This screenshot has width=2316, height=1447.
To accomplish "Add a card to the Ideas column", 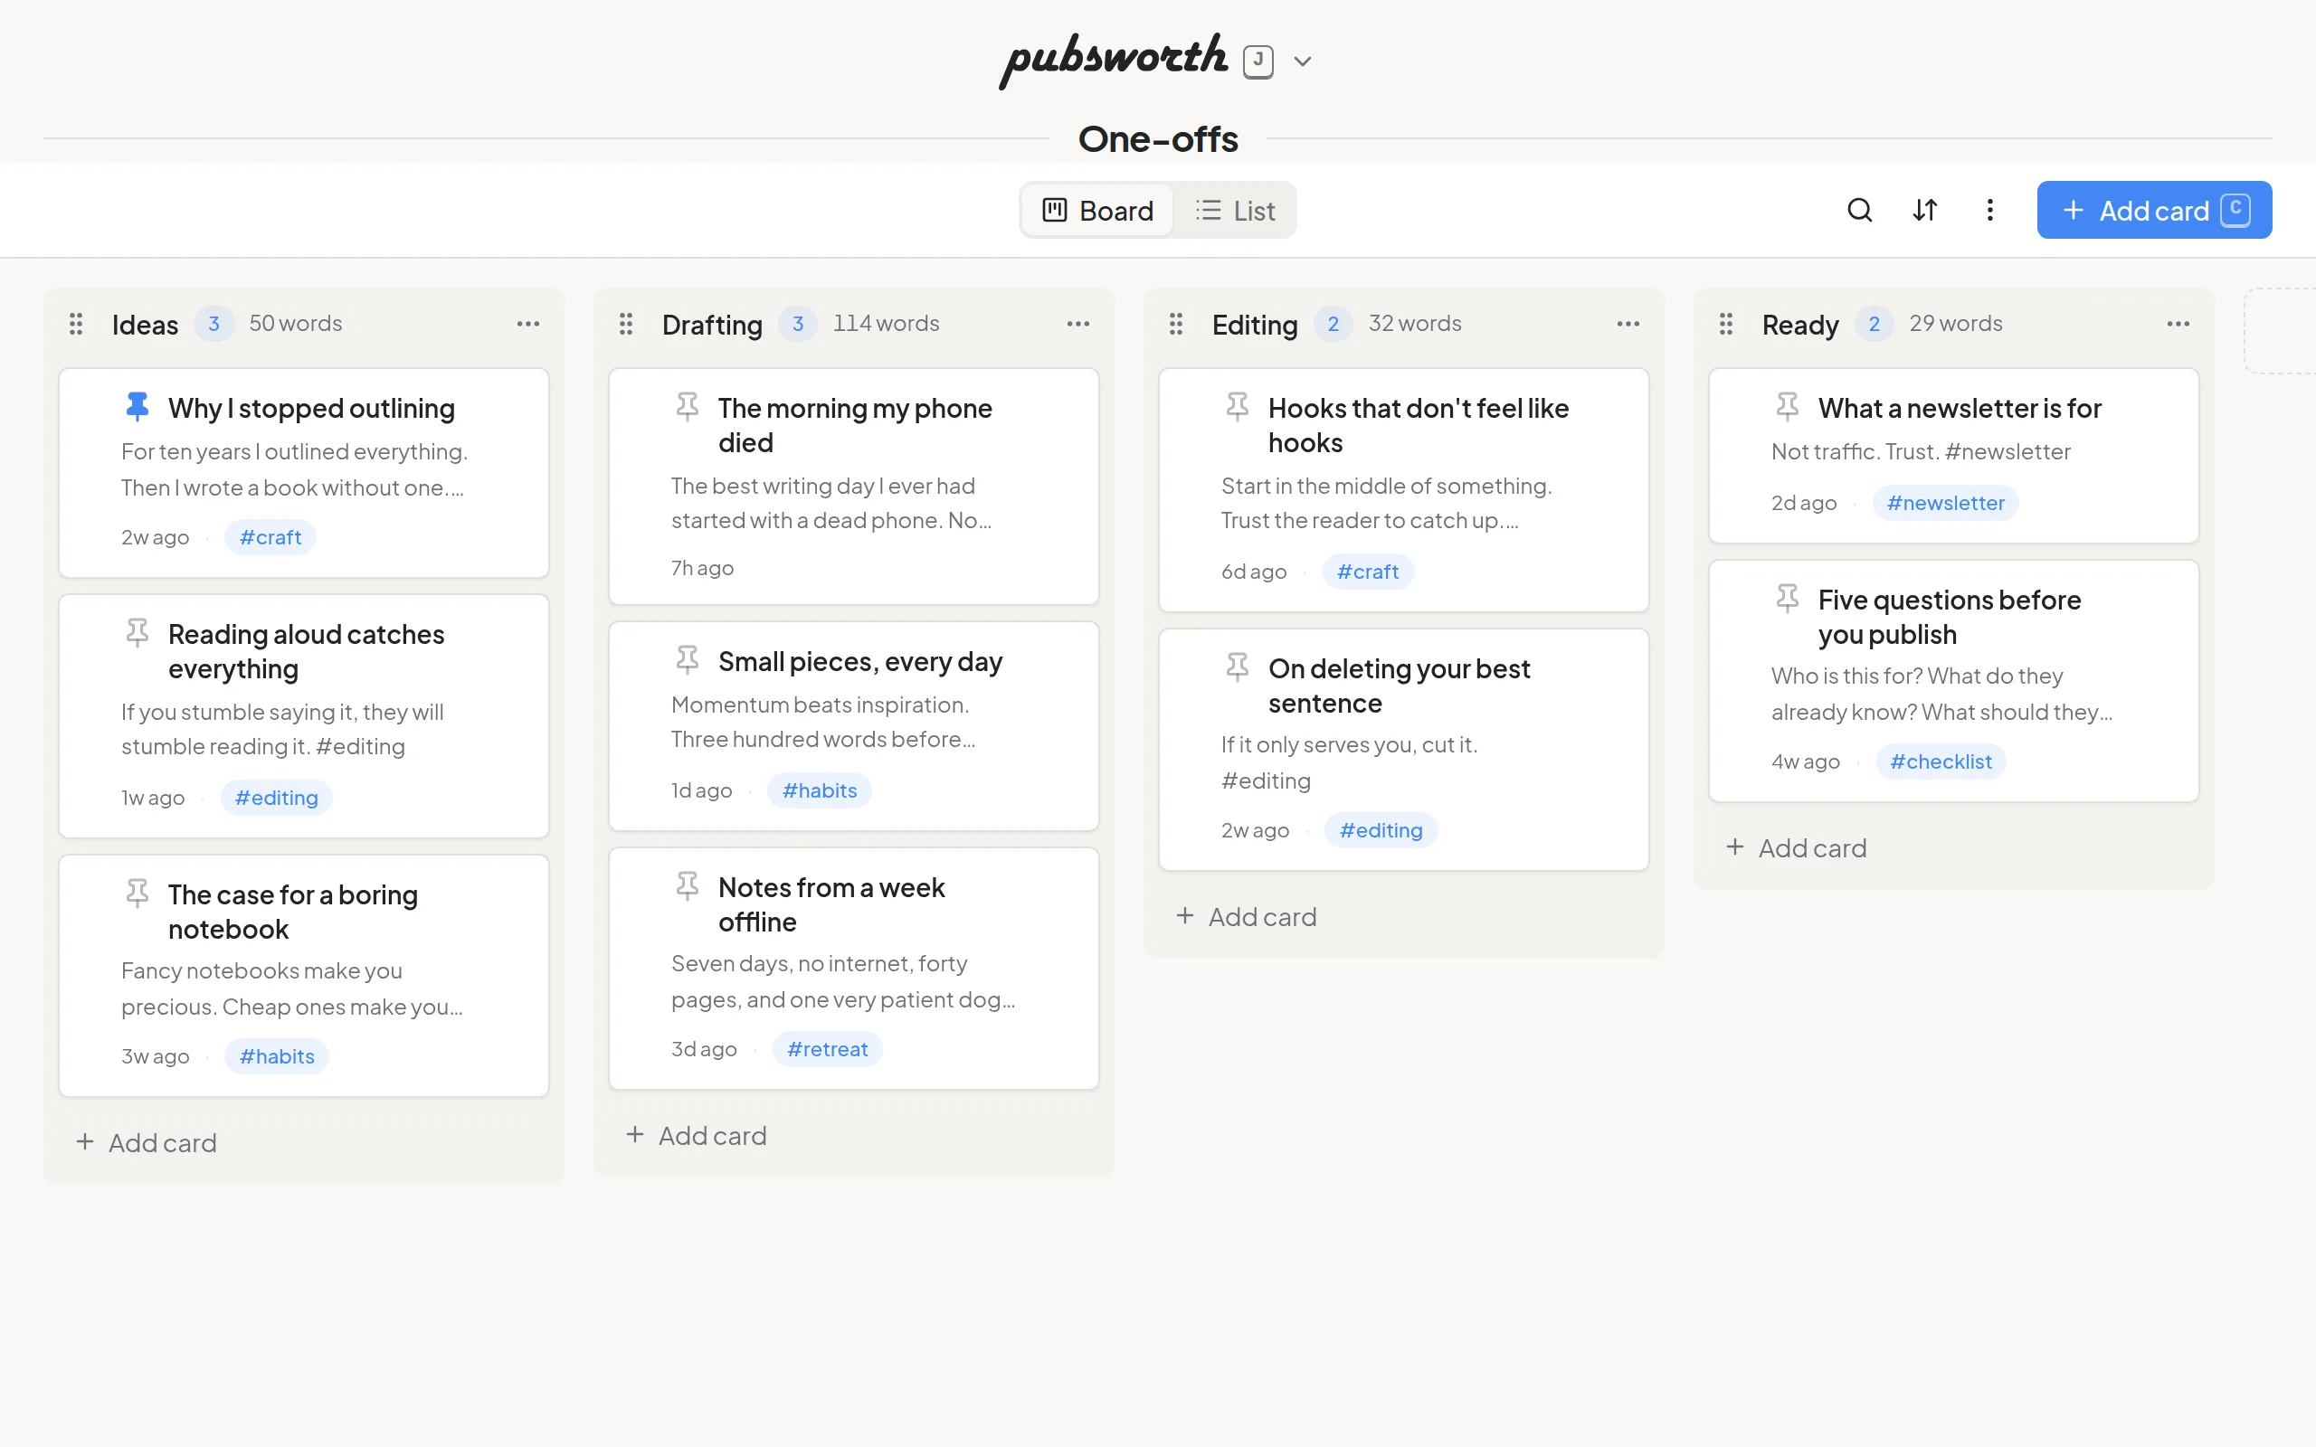I will click(x=147, y=1142).
